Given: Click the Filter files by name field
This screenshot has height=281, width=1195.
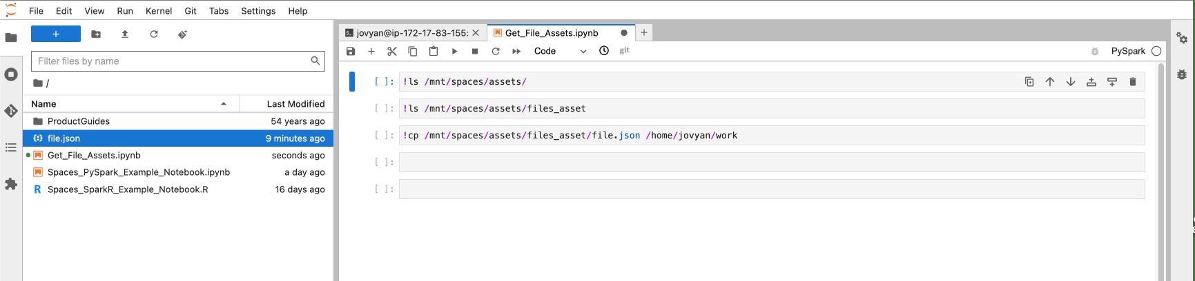Looking at the screenshot, I should click(173, 61).
